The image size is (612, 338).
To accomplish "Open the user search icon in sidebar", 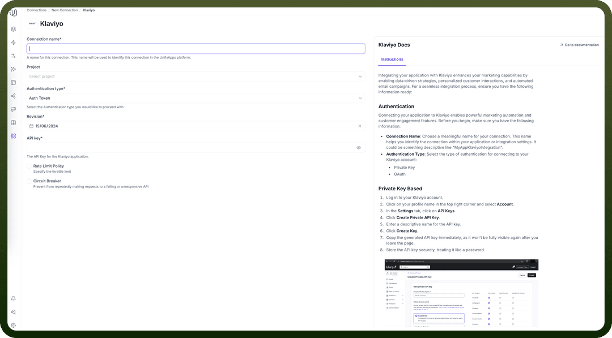I will (13, 313).
